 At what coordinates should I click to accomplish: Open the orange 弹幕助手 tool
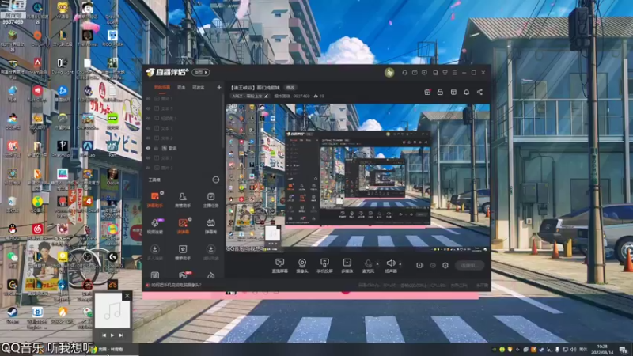[155, 199]
